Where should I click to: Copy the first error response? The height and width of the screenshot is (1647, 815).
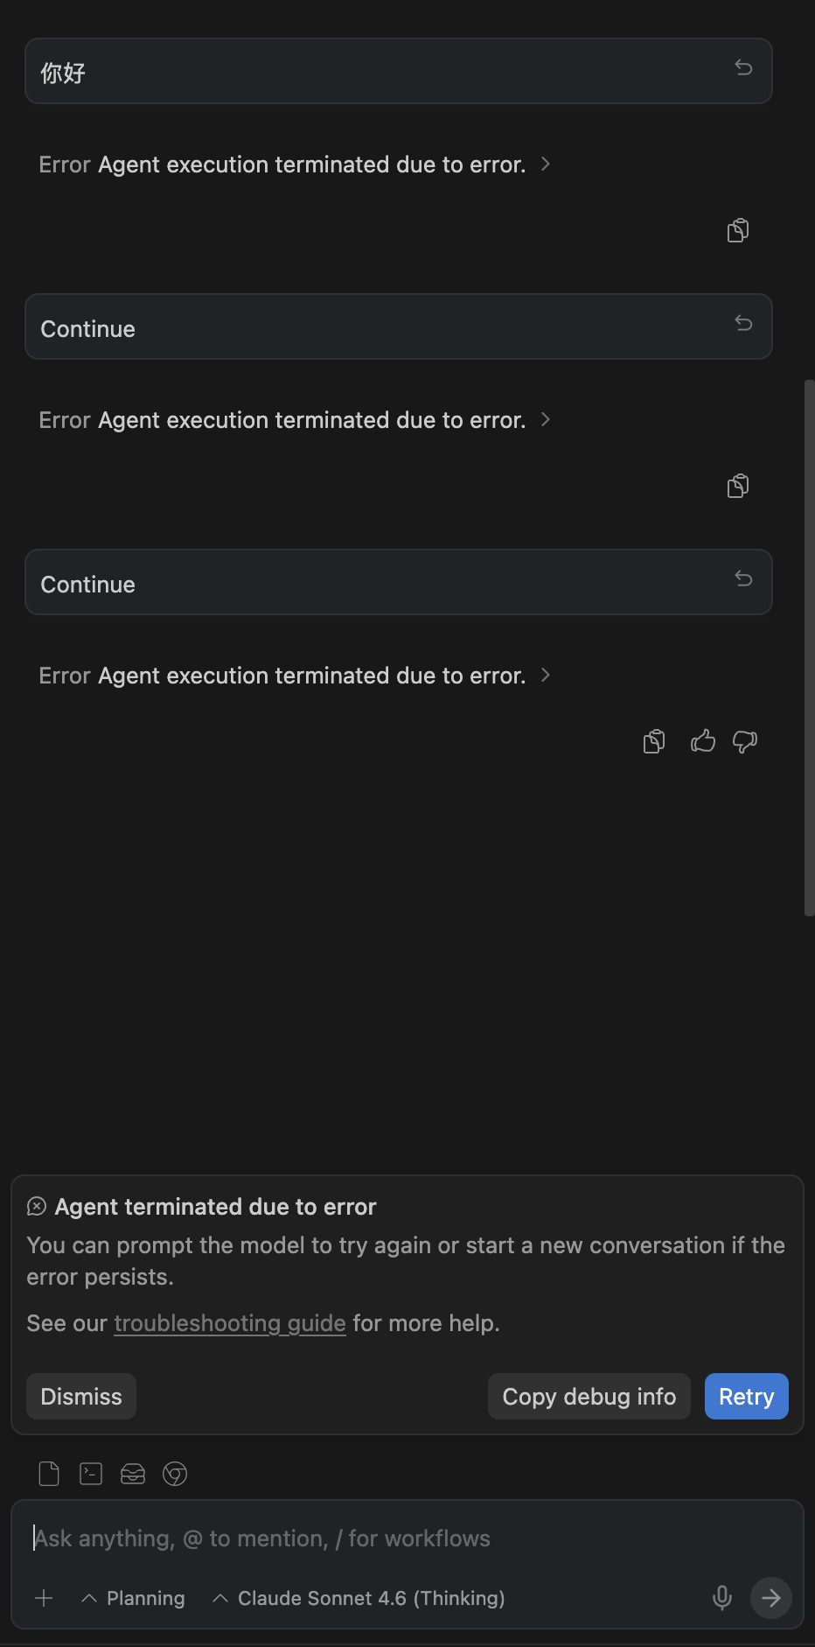tap(738, 230)
